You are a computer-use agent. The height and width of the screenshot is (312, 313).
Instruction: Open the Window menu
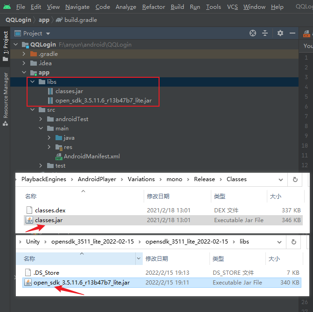(254, 7)
